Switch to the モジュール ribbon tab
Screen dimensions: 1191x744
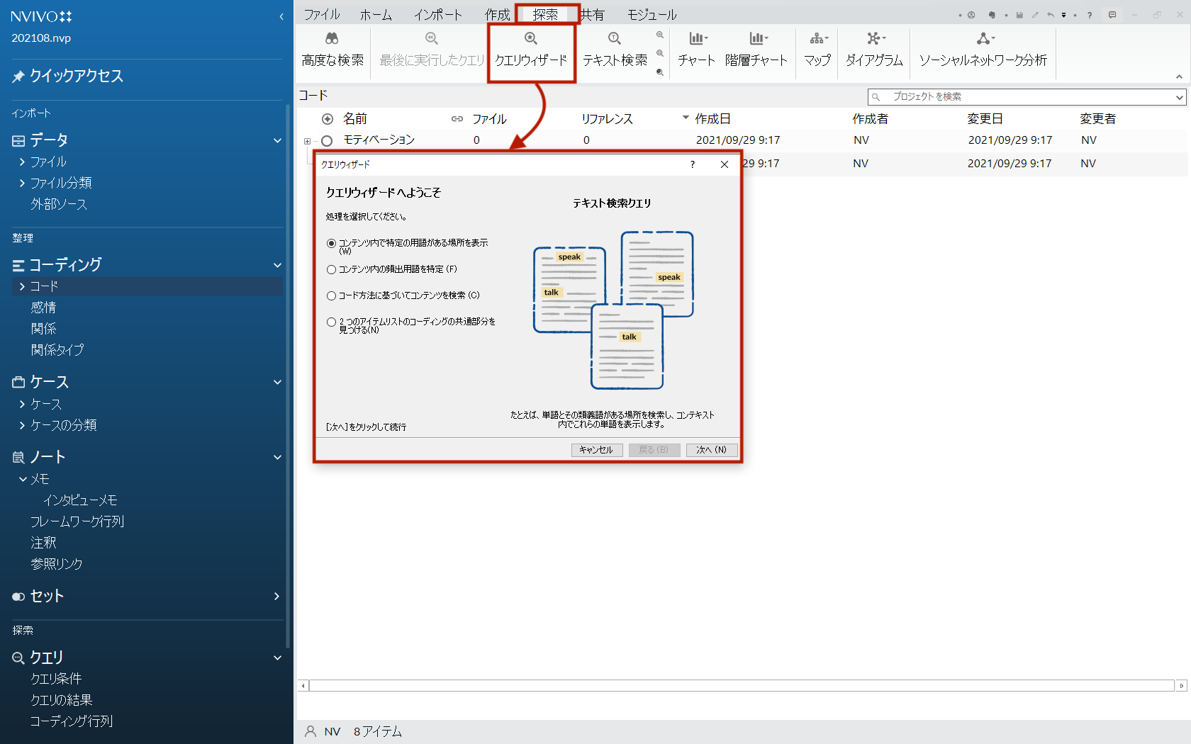(x=652, y=14)
